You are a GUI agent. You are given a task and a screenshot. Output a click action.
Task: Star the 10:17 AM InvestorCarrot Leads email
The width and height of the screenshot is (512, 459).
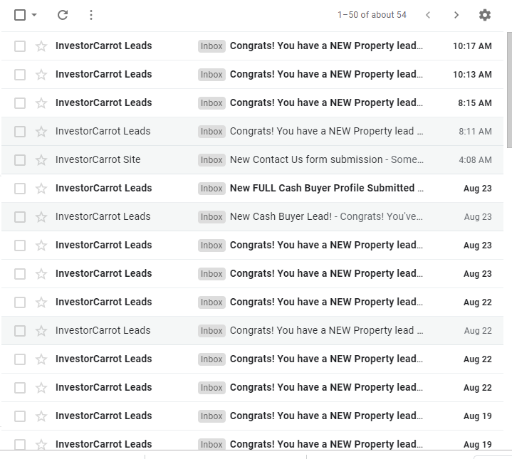pos(41,46)
